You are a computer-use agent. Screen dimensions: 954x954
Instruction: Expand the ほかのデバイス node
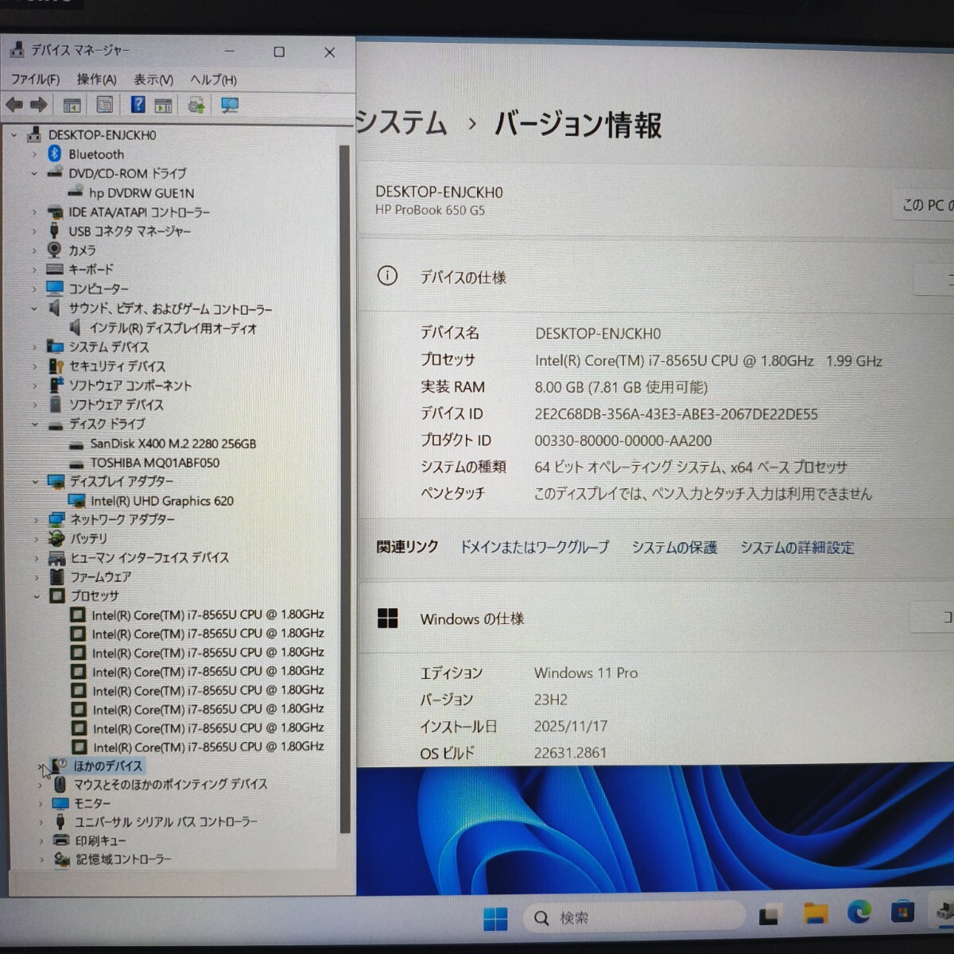pyautogui.click(x=41, y=766)
